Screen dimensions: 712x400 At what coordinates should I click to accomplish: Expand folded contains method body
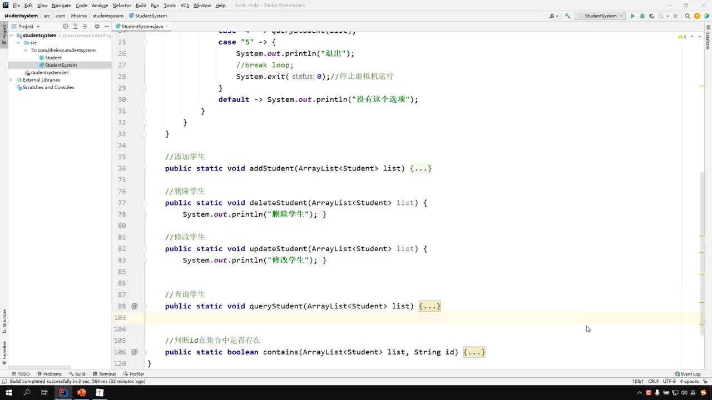tap(474, 352)
